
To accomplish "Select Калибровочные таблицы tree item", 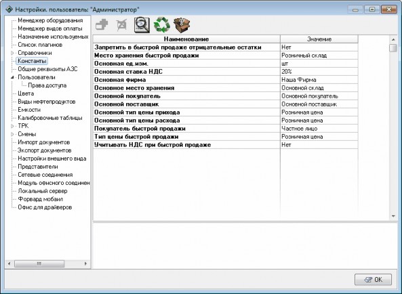I will 50,118.
